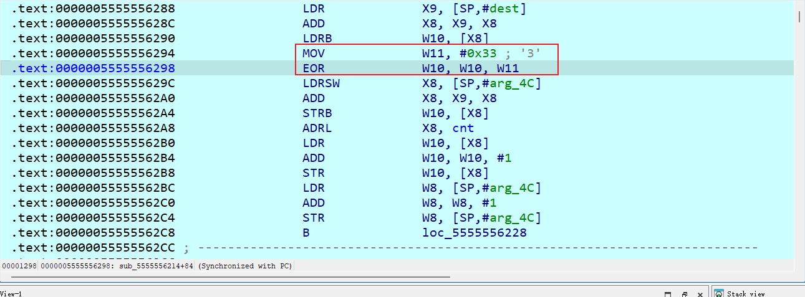Click the Stack view panel icon
This screenshot has height=297, width=805.
click(x=718, y=293)
